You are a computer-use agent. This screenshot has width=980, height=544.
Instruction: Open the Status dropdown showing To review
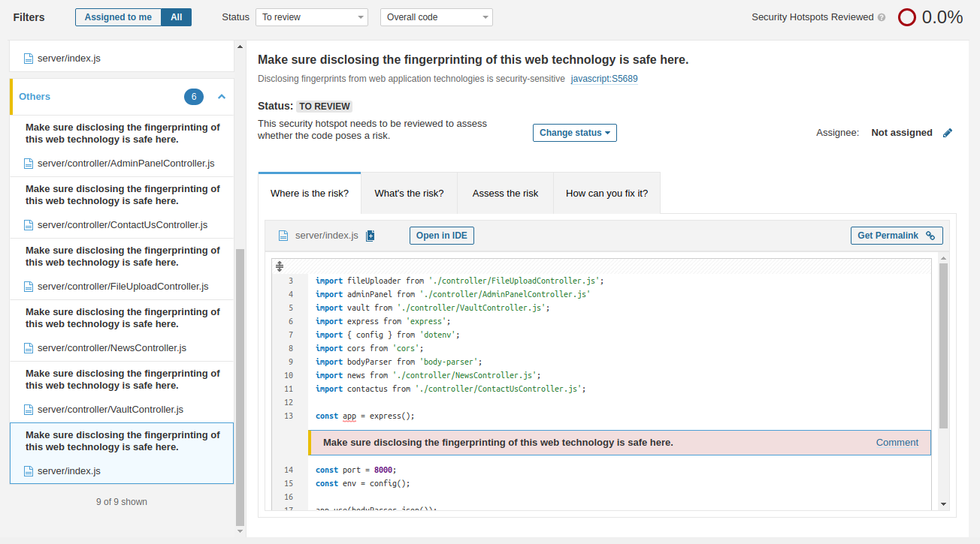[x=311, y=17]
